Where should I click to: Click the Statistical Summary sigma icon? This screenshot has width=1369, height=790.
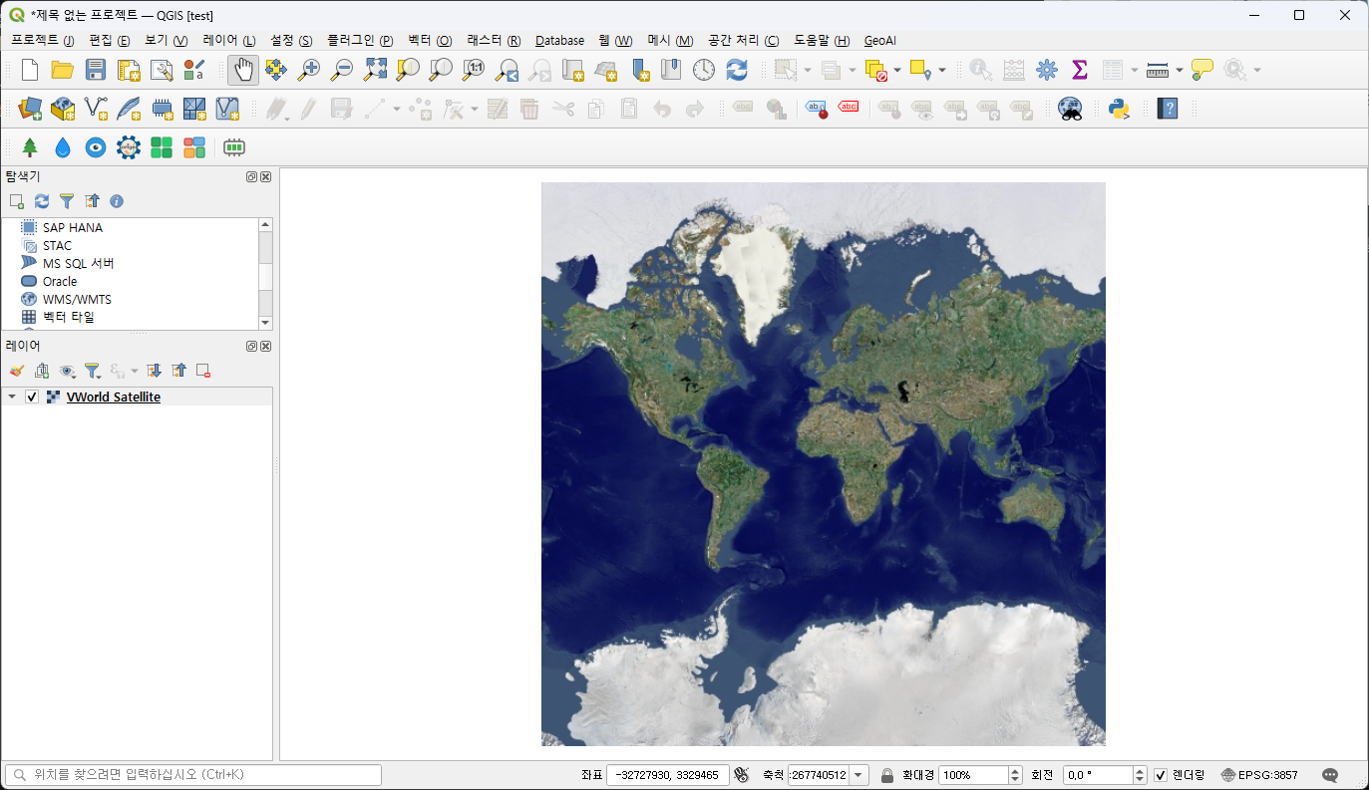pos(1079,70)
